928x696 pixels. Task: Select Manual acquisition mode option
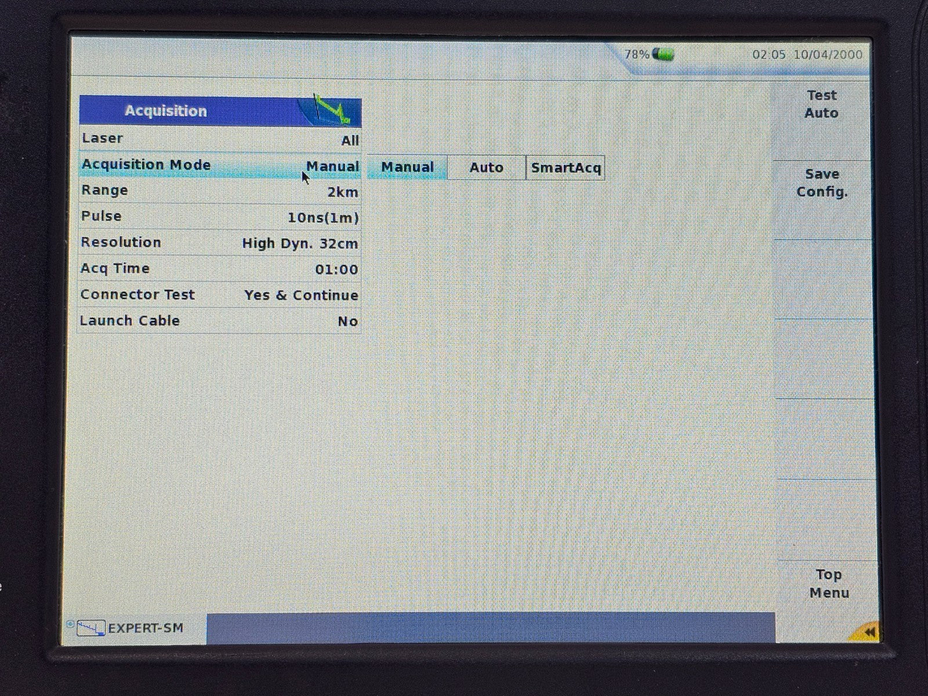point(407,168)
